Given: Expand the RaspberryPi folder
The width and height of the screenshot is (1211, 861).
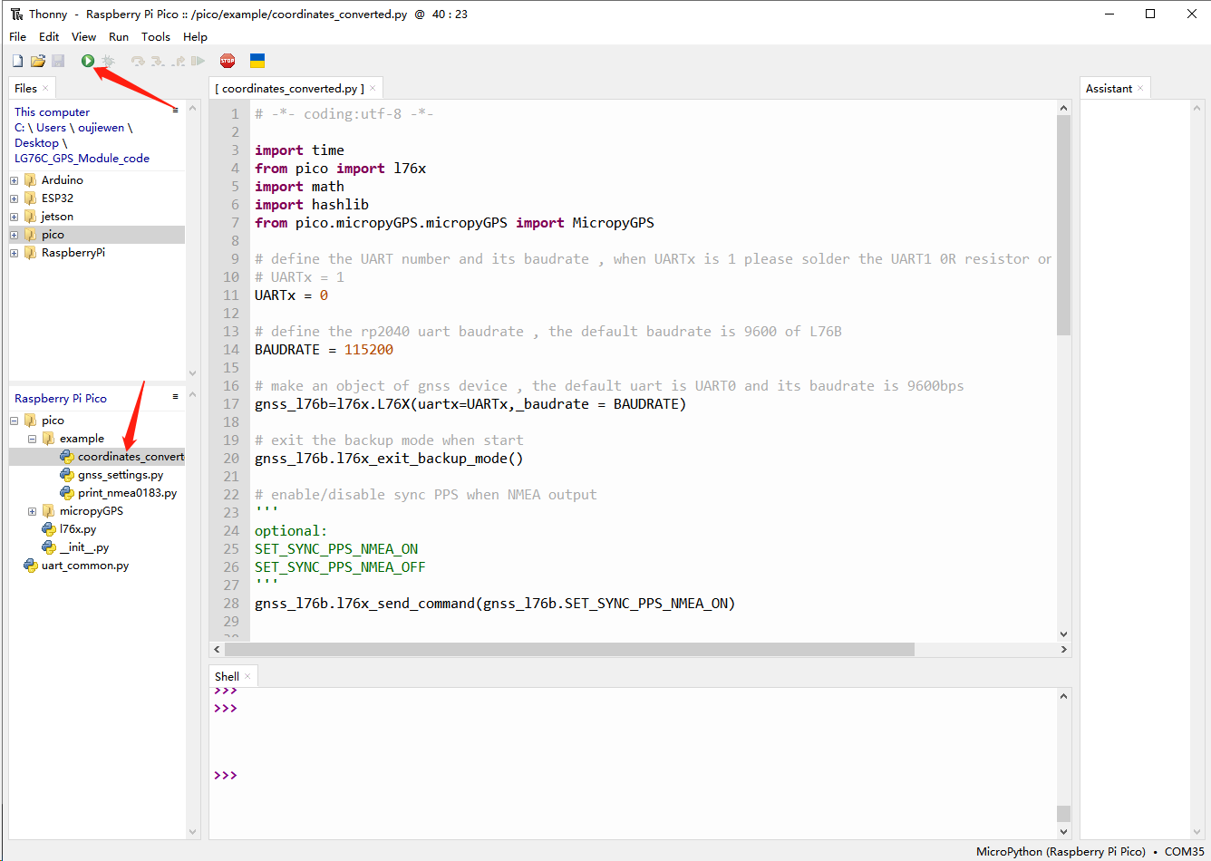Looking at the screenshot, I should click(x=14, y=253).
